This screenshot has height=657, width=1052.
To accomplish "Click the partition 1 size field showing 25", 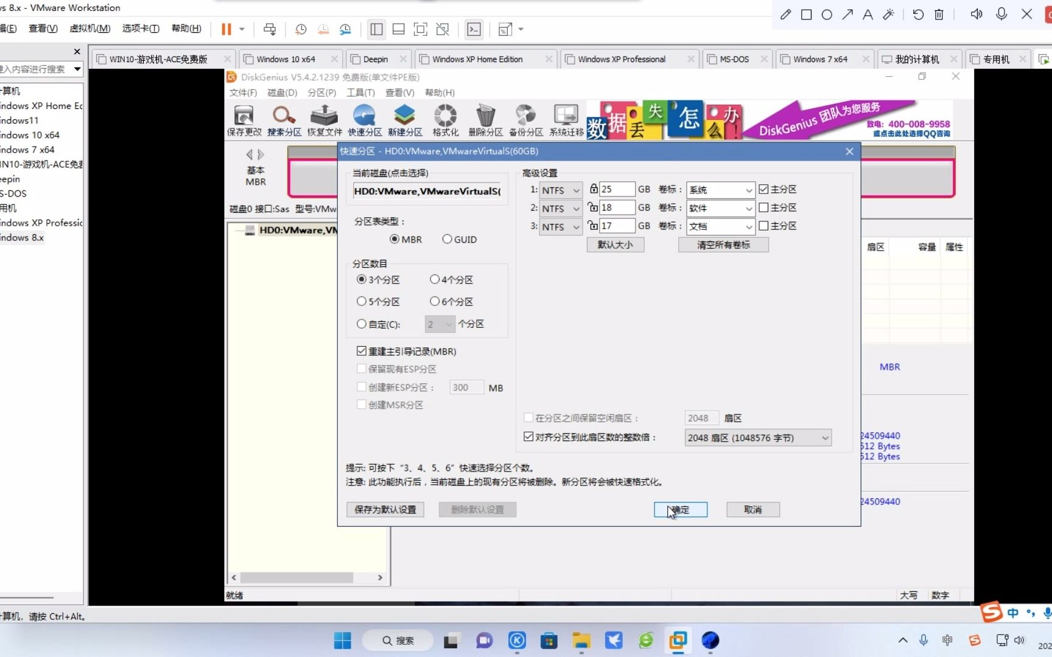I will (x=617, y=189).
